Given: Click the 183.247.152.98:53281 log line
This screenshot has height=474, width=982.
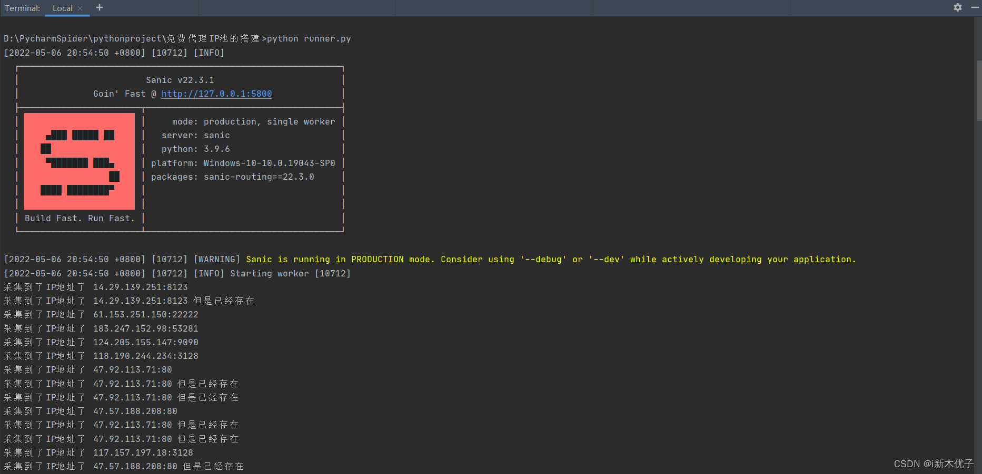Looking at the screenshot, I should coord(101,328).
